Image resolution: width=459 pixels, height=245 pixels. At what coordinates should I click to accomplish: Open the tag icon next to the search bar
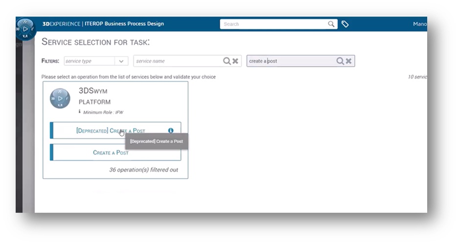click(345, 24)
